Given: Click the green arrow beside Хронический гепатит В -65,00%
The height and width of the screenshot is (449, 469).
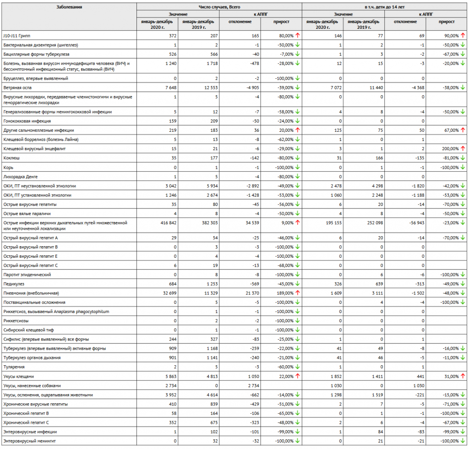Looking at the screenshot, I should [297, 413].
